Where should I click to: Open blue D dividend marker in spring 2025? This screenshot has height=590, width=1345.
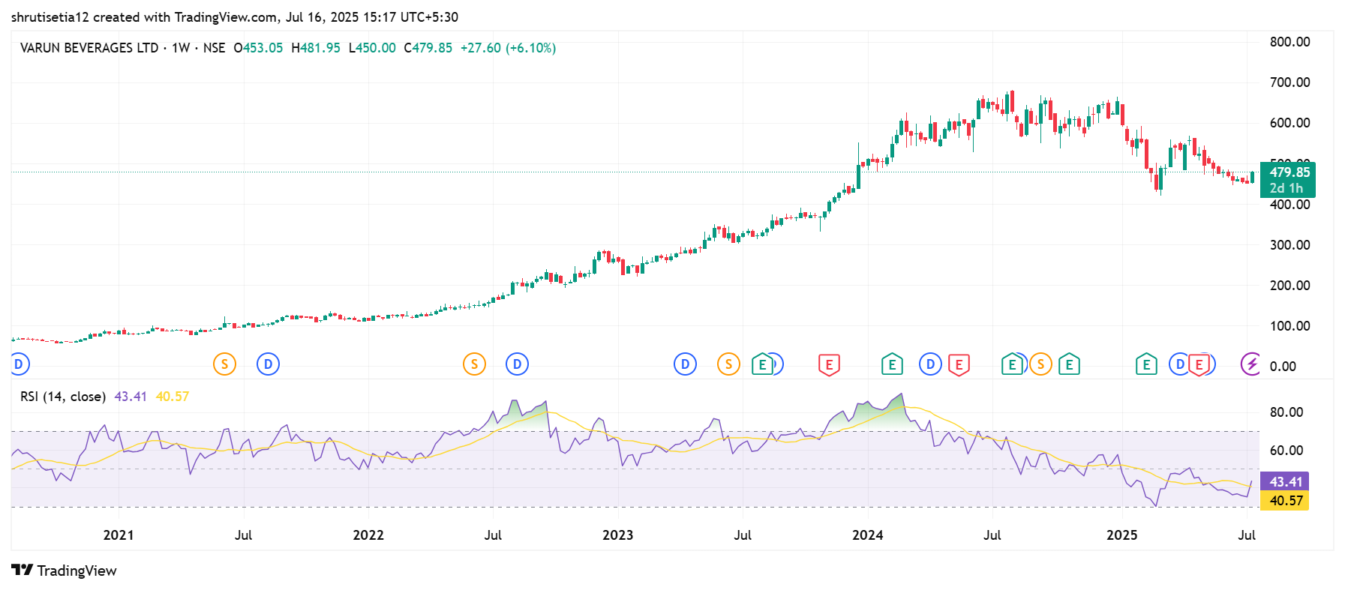coord(1179,364)
